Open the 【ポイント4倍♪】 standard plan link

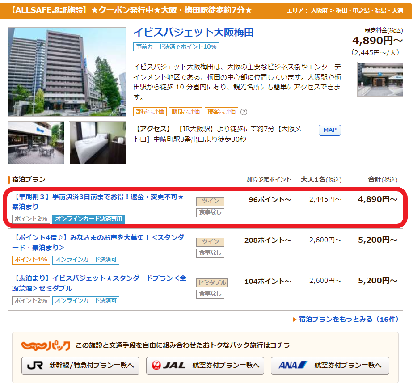coord(98,242)
